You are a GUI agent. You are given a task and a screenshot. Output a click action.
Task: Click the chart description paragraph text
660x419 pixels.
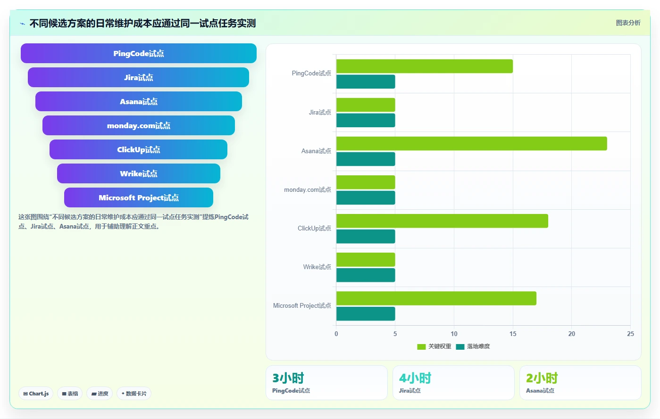[134, 222]
